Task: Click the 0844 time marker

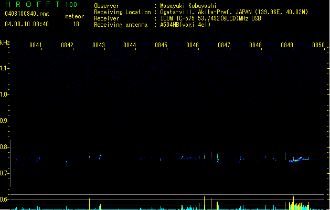Action: [130, 45]
